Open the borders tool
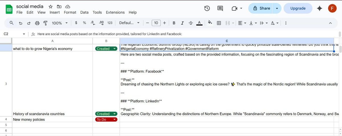The width and height of the screenshot is (342, 136). 219,23
